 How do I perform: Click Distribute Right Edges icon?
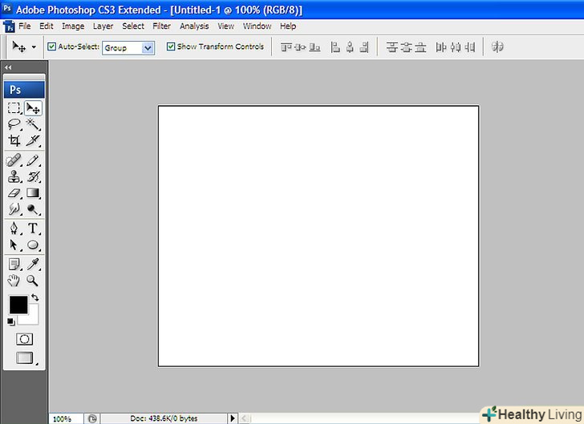click(469, 47)
